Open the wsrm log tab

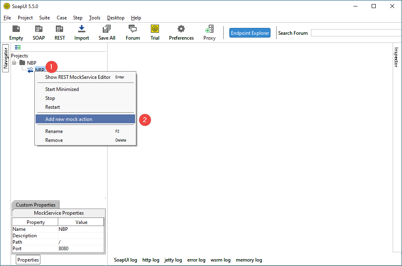pyautogui.click(x=220, y=260)
